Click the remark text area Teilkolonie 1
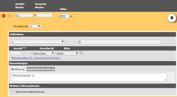Viewport: 177px width, 97px height. click(x=89, y=77)
